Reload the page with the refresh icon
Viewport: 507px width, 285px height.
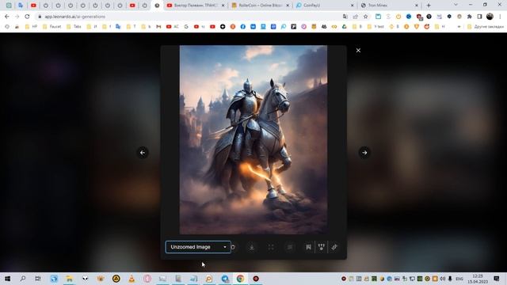(x=27, y=17)
